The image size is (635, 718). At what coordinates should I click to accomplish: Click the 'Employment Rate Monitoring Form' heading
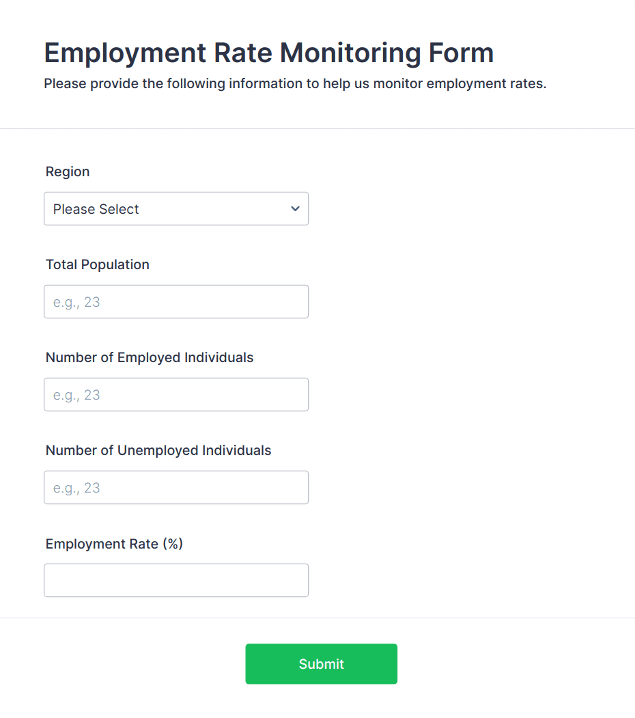pos(268,53)
